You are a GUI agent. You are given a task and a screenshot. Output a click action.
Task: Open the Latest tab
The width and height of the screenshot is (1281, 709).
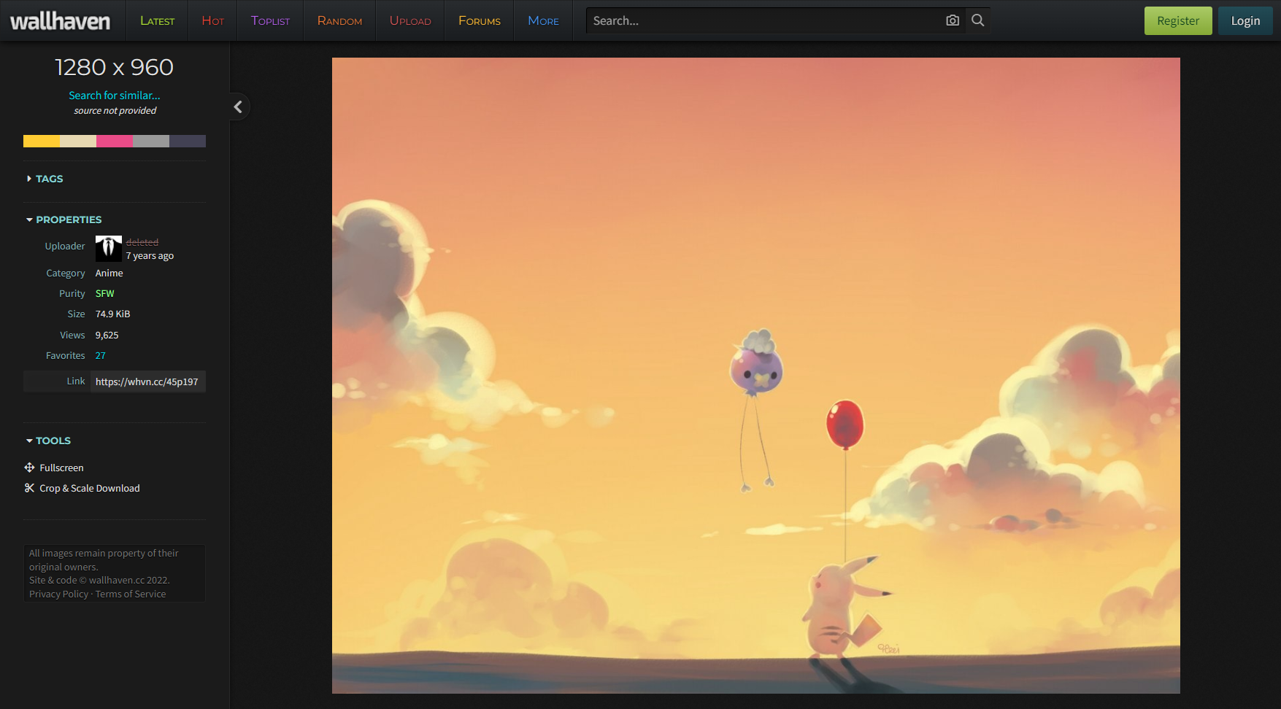157,20
